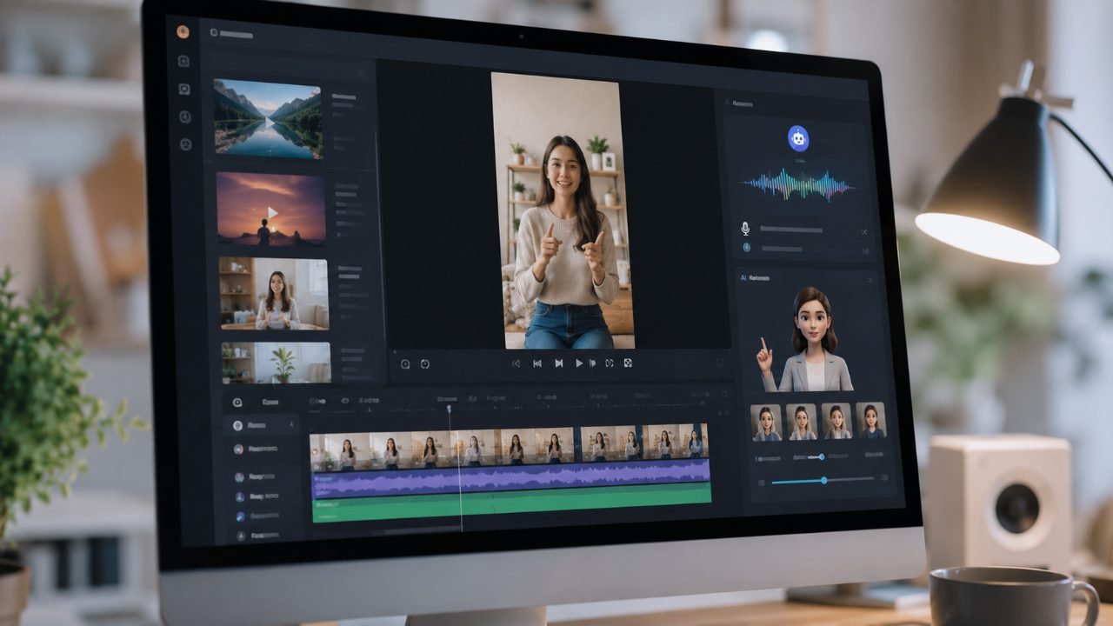1113x626 pixels.
Task: Click the shuffle icon beside the microphone row
Action: click(864, 231)
